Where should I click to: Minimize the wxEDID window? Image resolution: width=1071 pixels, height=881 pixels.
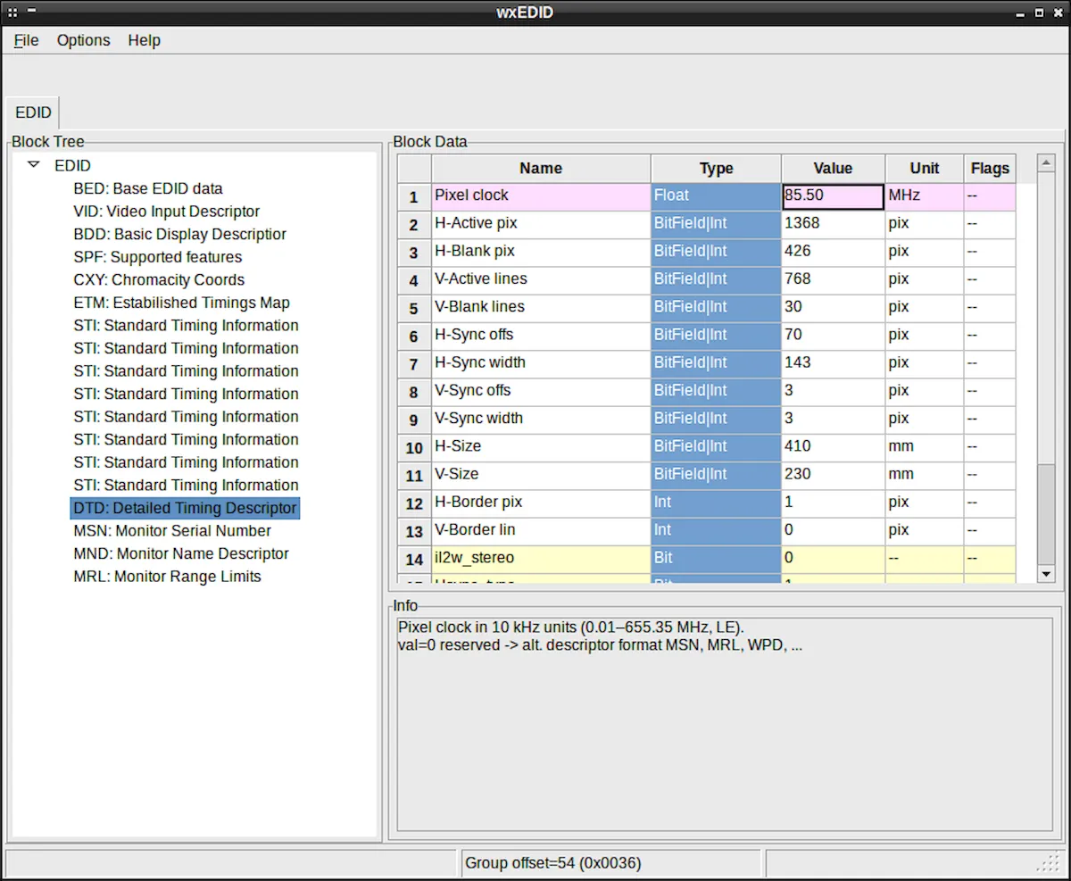click(1021, 13)
